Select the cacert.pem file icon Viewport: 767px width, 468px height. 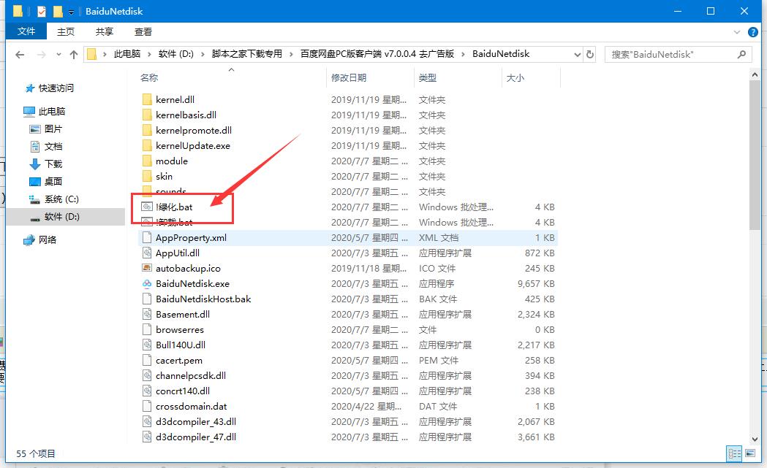147,360
